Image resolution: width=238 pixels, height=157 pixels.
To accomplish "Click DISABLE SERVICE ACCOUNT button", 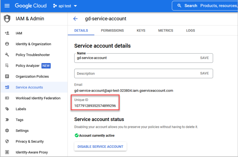I will coord(100,147).
